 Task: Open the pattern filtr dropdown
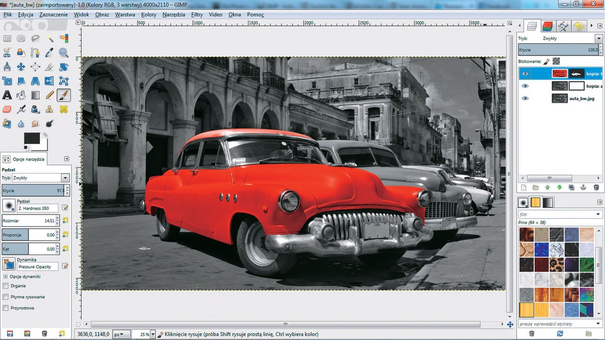click(598, 214)
